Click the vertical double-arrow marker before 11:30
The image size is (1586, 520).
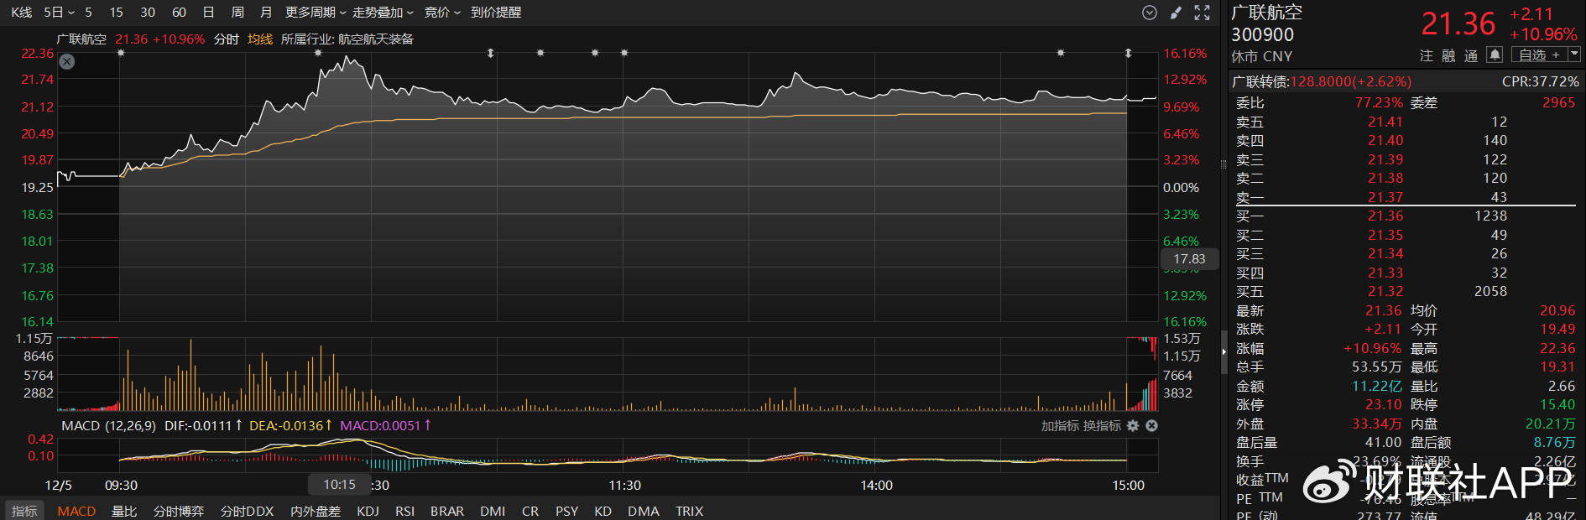click(x=491, y=53)
